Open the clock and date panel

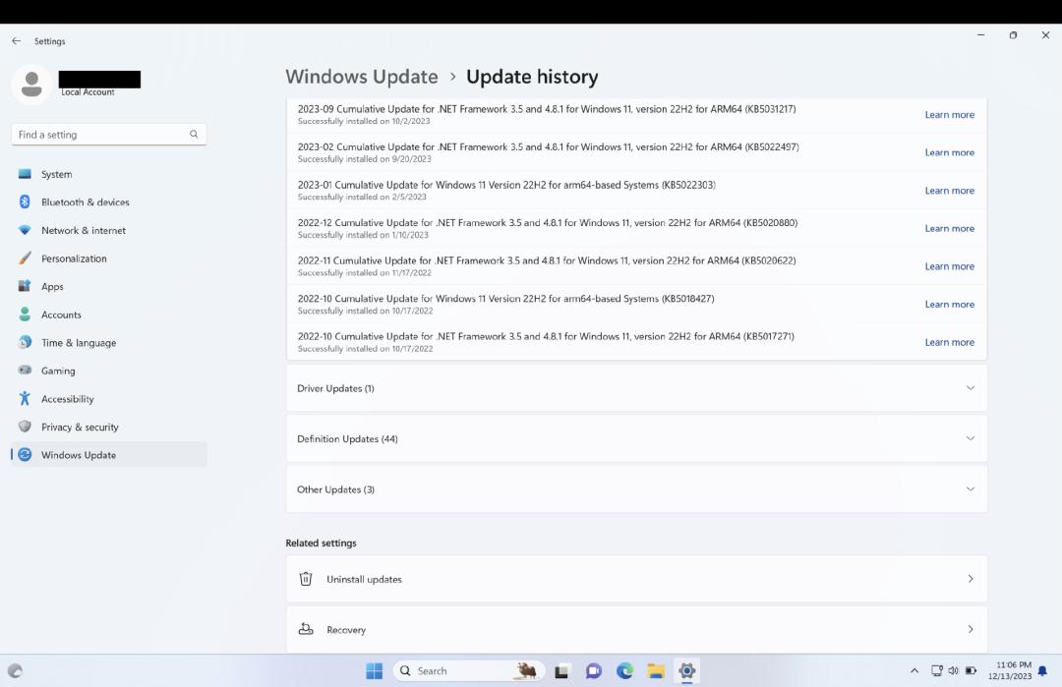click(1009, 670)
